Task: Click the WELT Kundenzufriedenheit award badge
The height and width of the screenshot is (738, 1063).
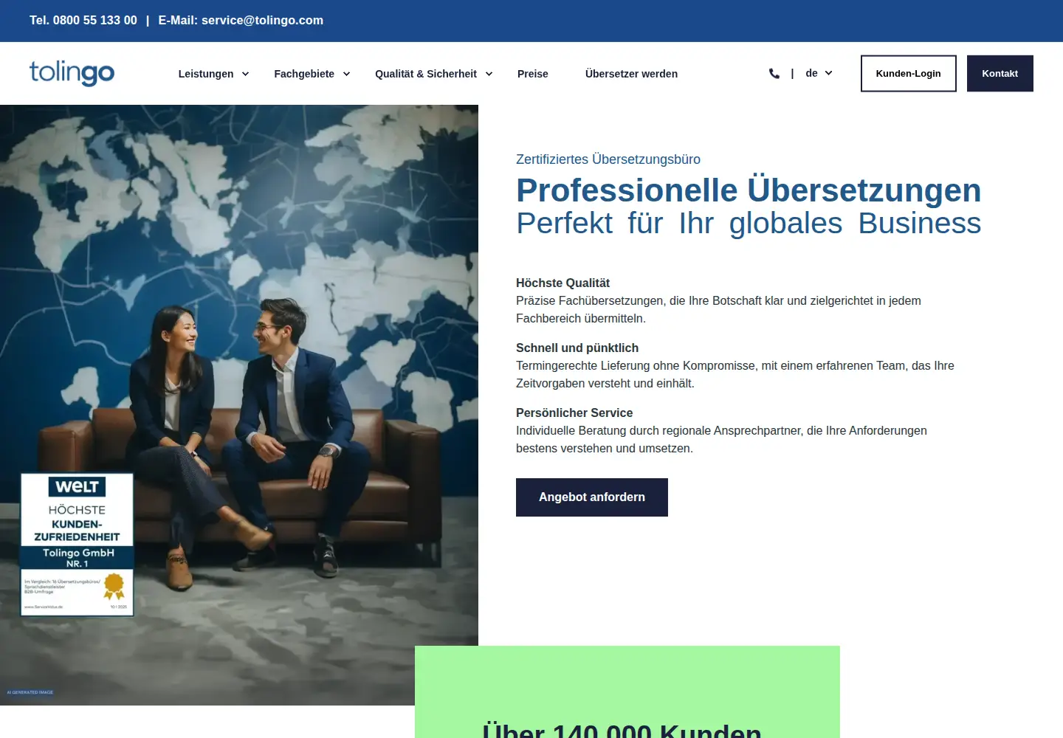Action: 77,545
